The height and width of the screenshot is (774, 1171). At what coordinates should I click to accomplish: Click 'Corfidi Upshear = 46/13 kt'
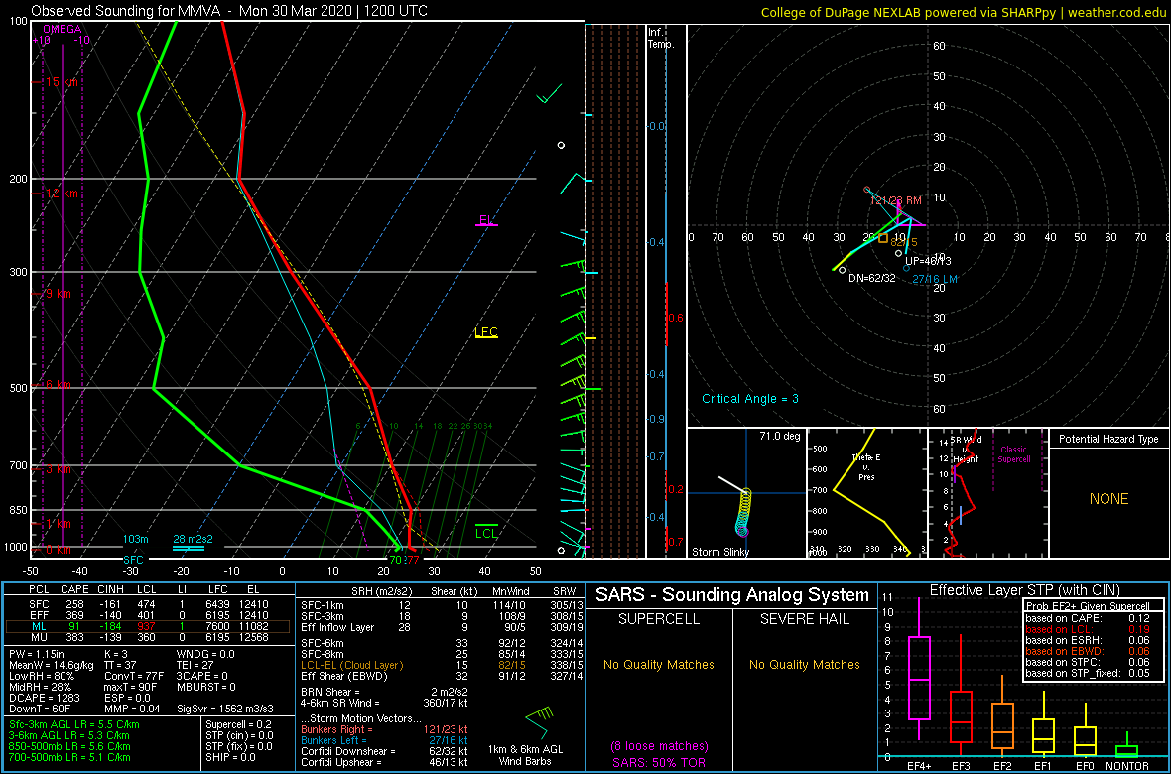tap(383, 763)
